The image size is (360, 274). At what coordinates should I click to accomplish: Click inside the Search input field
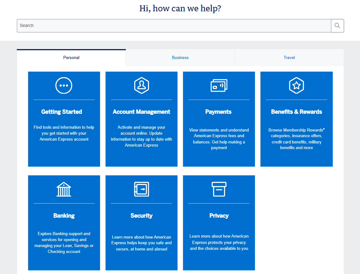[x=173, y=25]
